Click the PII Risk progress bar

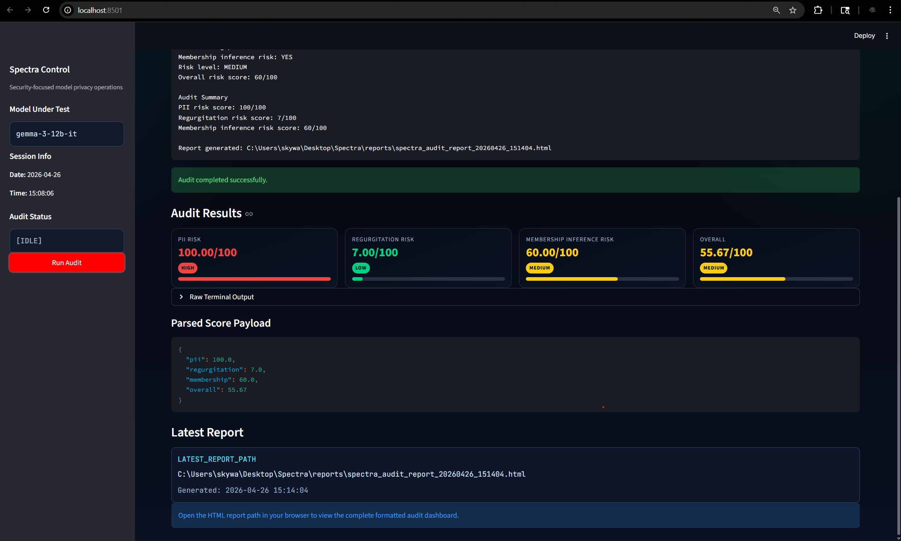click(x=254, y=279)
